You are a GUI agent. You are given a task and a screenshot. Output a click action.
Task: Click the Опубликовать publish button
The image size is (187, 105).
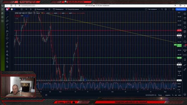181,9
